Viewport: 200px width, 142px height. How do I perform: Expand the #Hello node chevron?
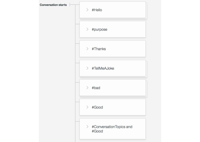point(87,10)
